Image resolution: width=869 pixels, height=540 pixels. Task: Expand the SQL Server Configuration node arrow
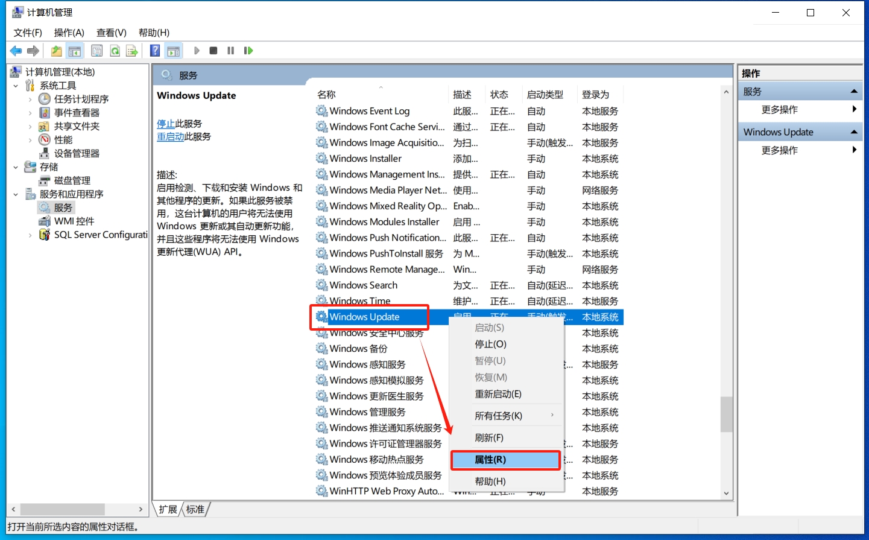point(30,235)
